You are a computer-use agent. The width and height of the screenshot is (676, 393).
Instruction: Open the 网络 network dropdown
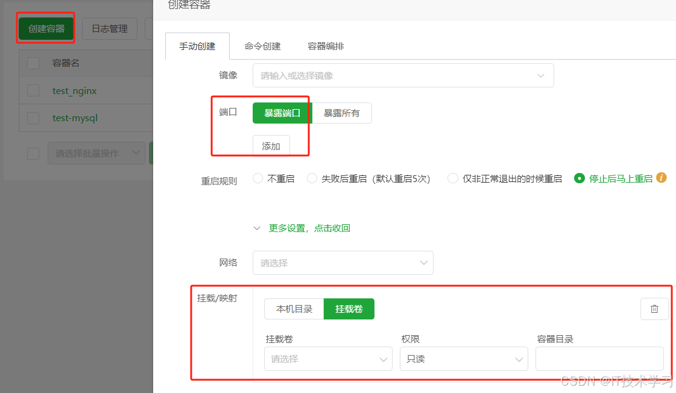click(343, 263)
